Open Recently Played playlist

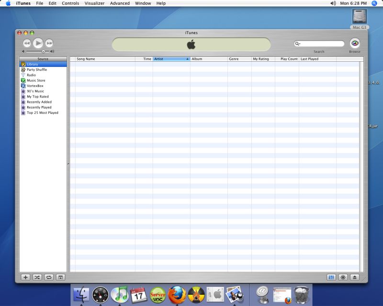point(43,107)
